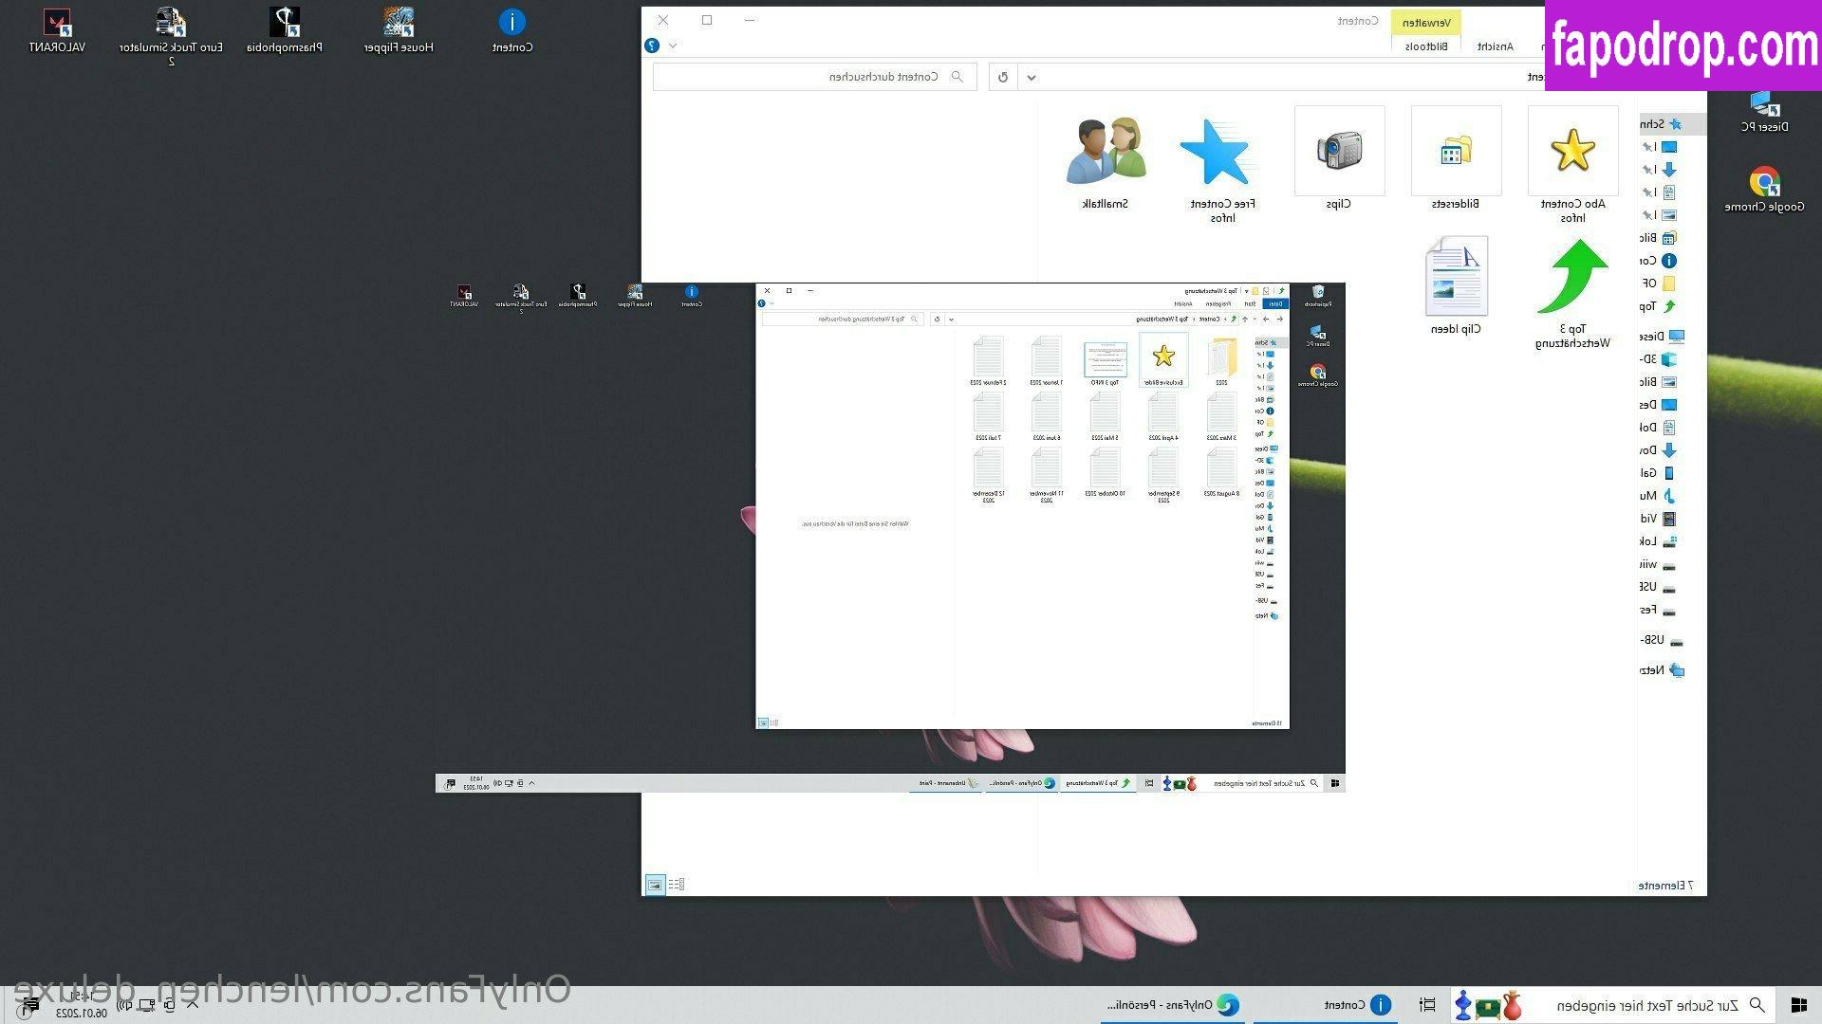Launch the Phasmophobia desktop shortcut
This screenshot has width=1822, height=1024.
pos(285,30)
